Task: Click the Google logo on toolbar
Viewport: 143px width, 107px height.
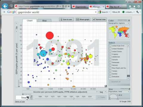Action: [x=12, y=12]
